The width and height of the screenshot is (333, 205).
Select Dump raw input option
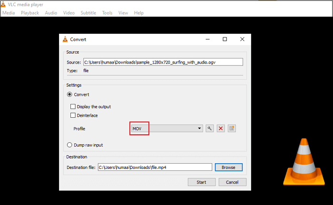pyautogui.click(x=70, y=145)
